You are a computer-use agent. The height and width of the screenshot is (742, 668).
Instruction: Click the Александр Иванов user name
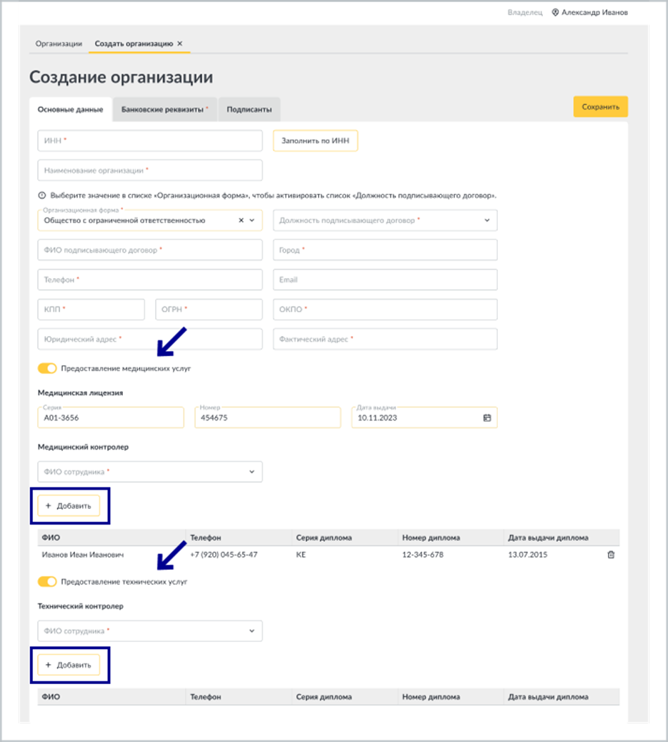click(594, 12)
